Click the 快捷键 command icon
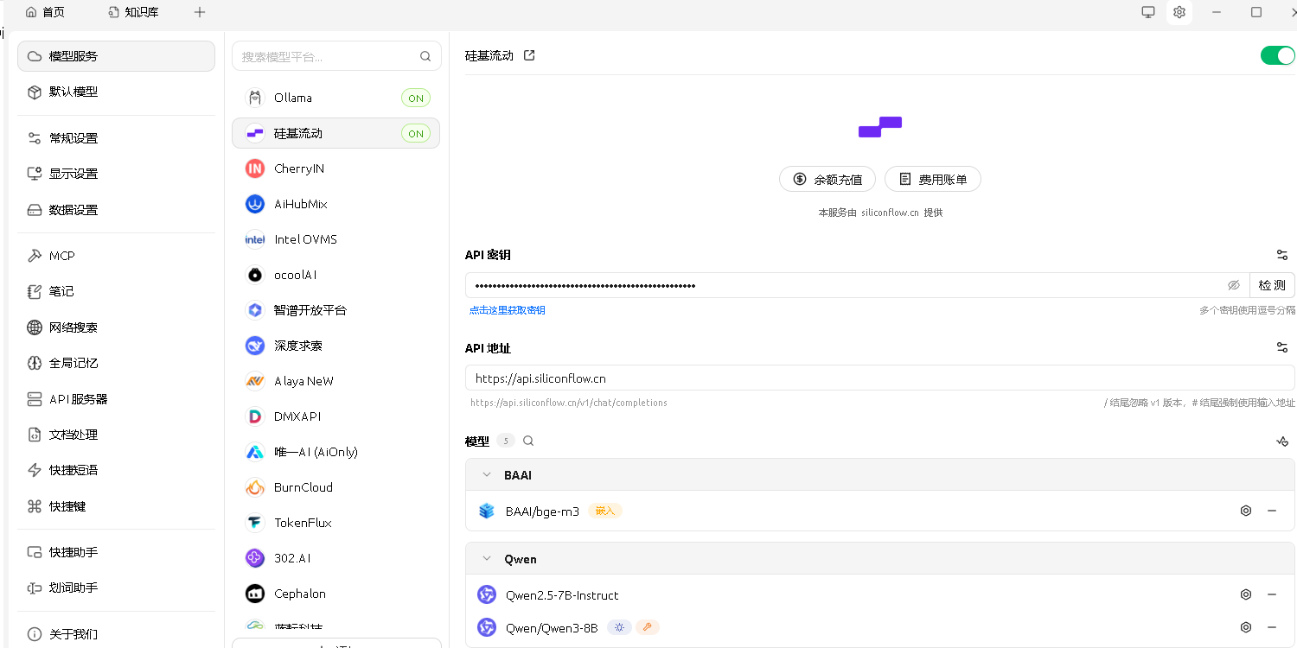This screenshot has width=1297, height=648. 35,506
